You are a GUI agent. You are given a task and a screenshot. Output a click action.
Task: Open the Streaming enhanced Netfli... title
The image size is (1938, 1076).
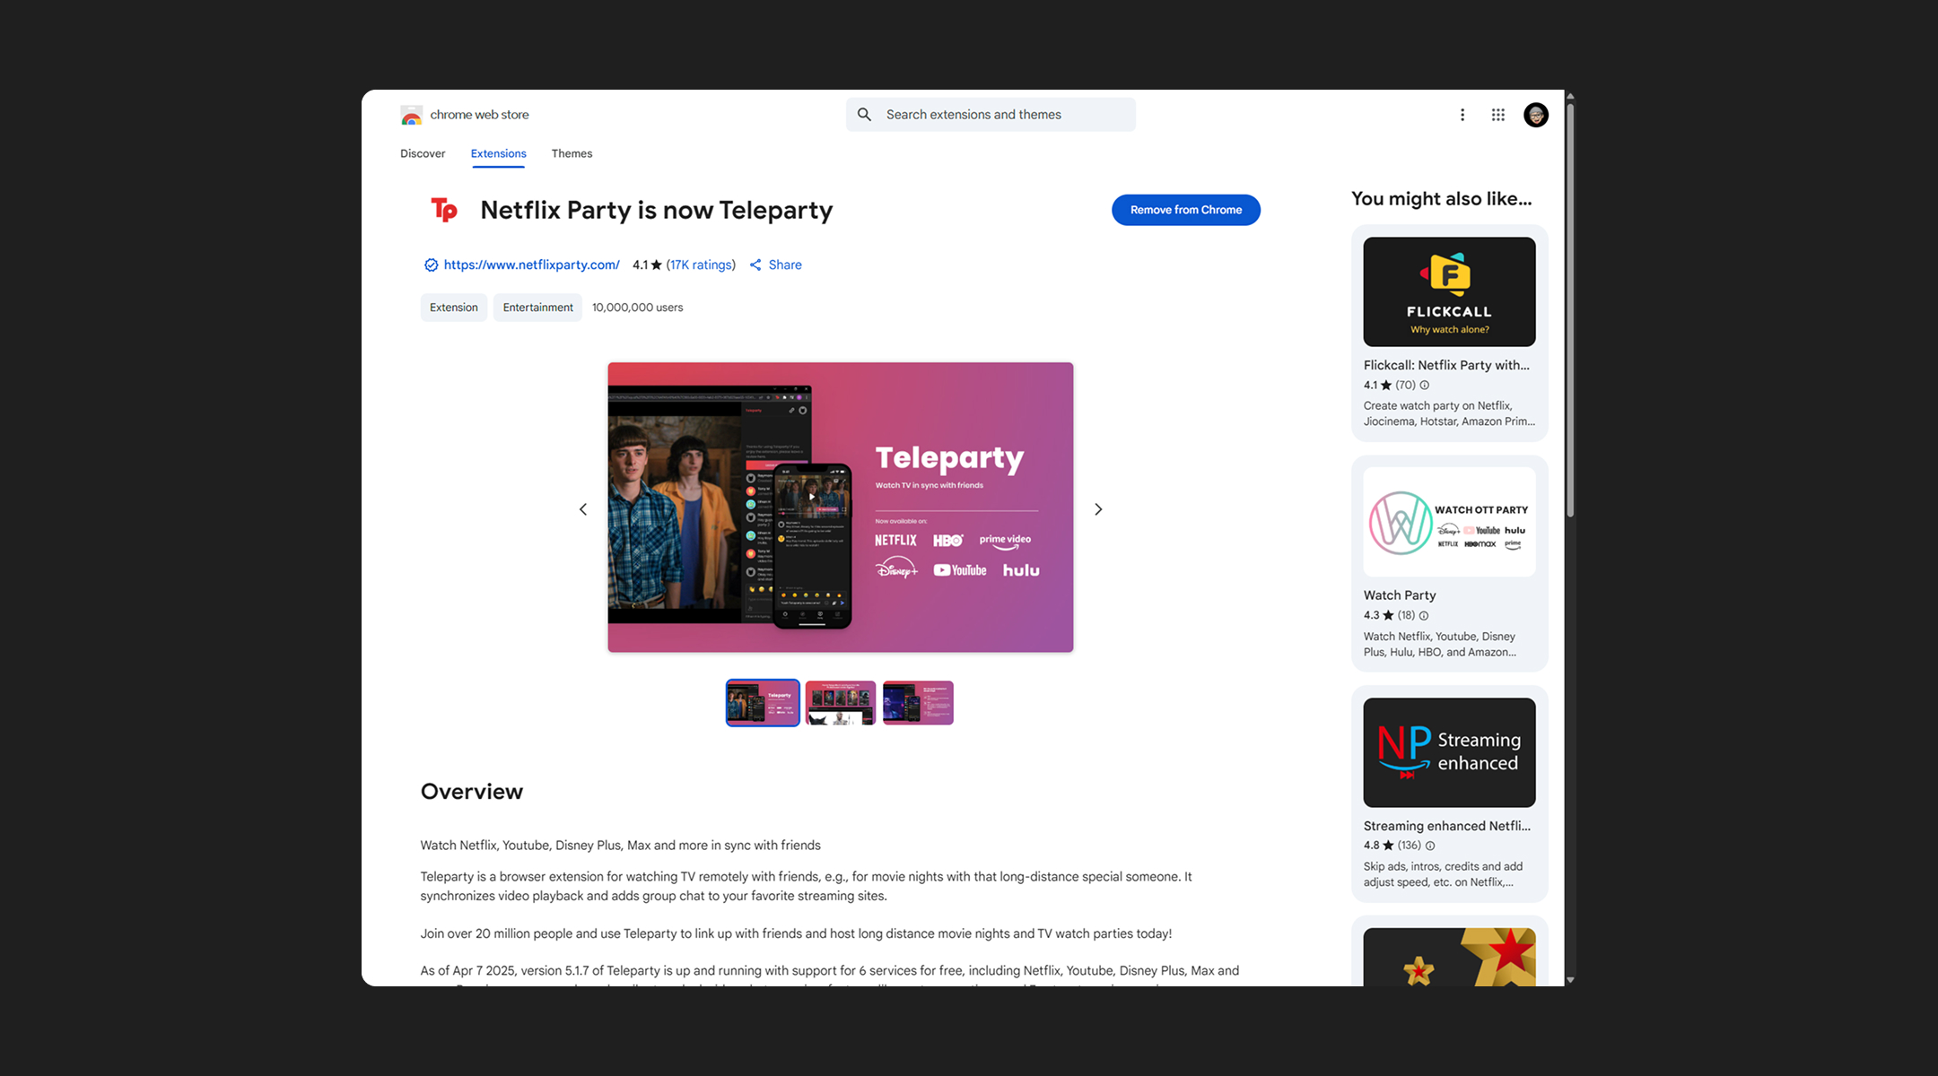[1447, 826]
